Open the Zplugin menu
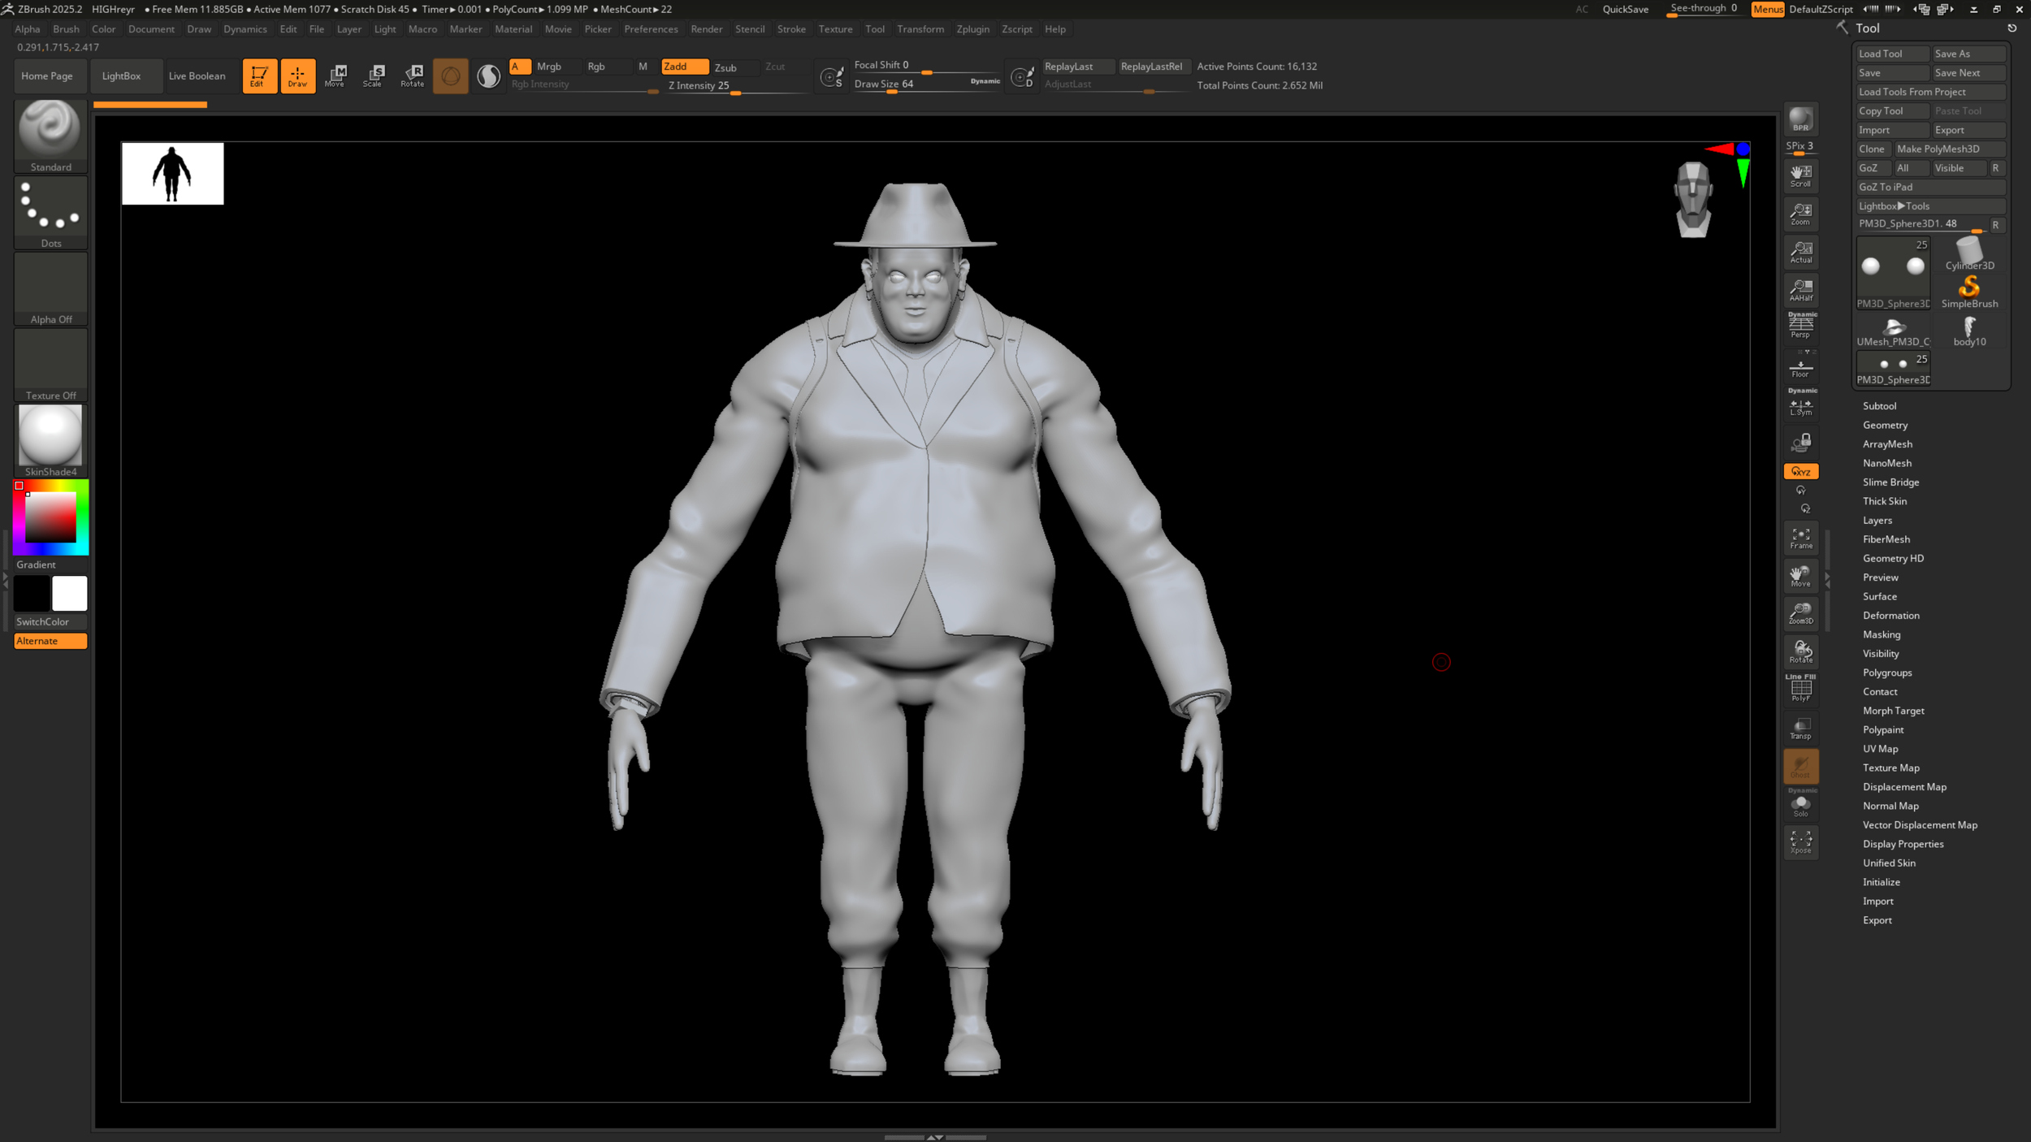This screenshot has width=2031, height=1142. [x=972, y=29]
